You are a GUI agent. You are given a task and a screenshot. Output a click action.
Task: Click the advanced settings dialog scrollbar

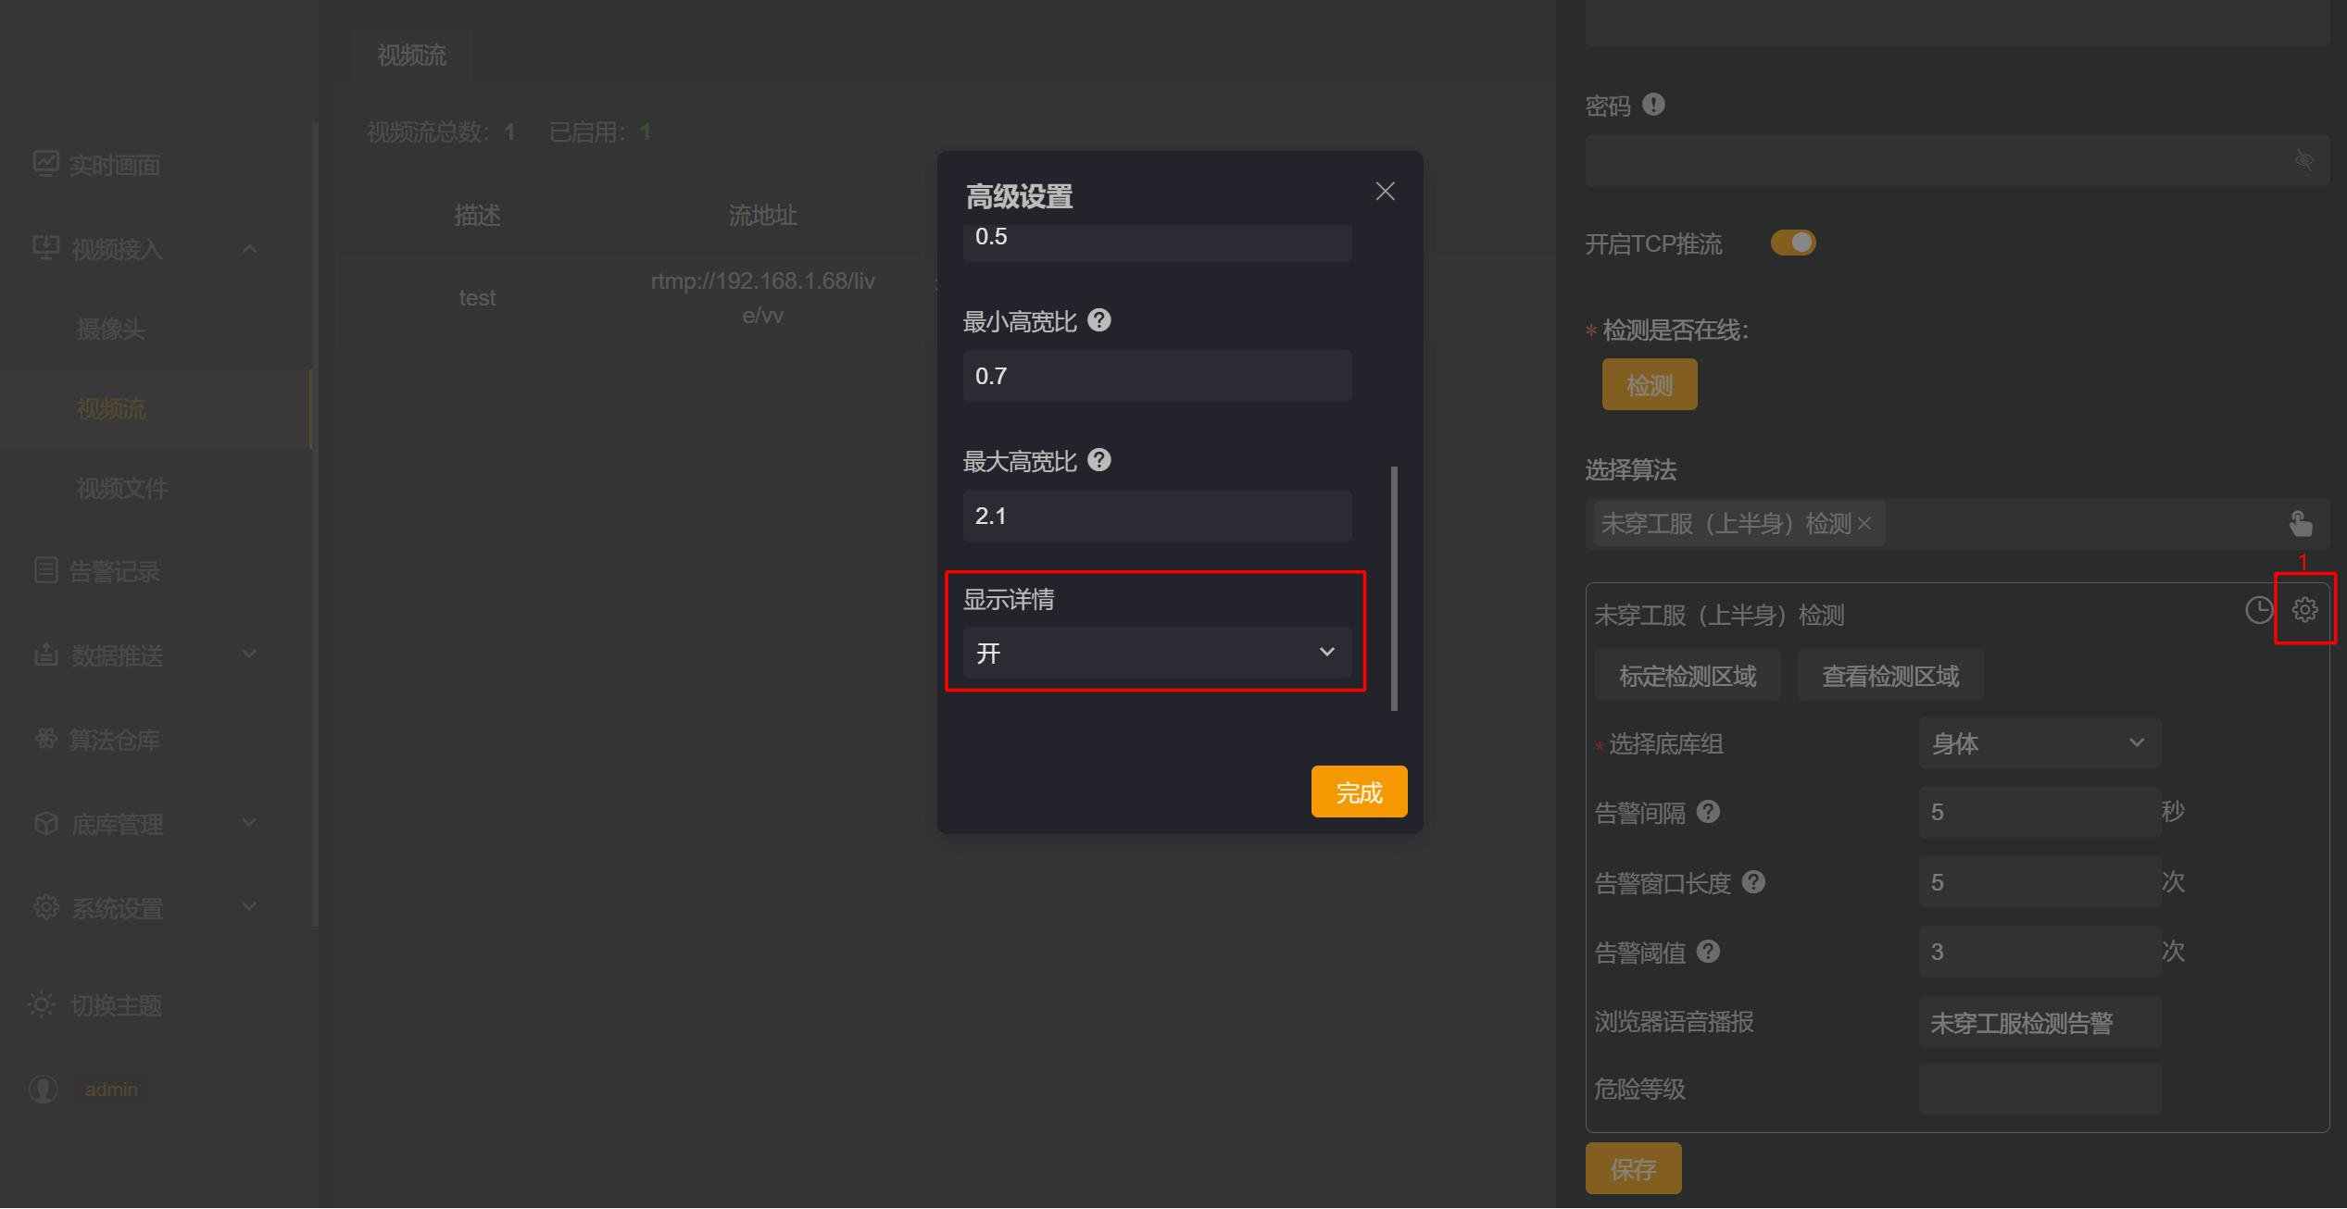coord(1394,588)
